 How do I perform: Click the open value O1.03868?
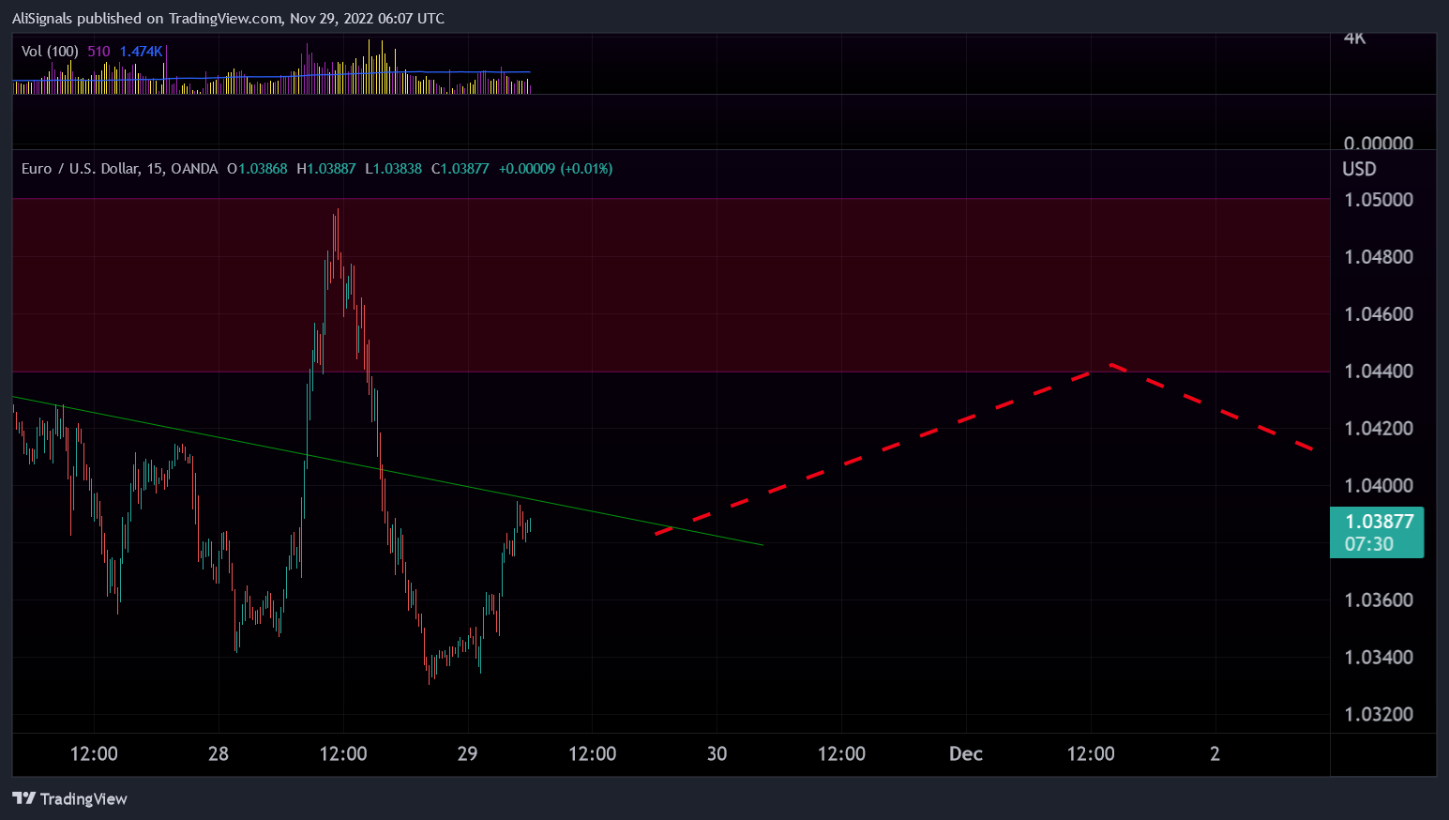tap(258, 169)
